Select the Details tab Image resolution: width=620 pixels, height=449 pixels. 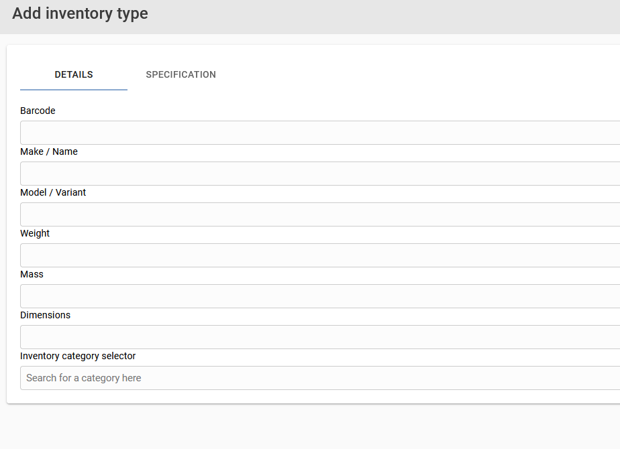coord(74,74)
